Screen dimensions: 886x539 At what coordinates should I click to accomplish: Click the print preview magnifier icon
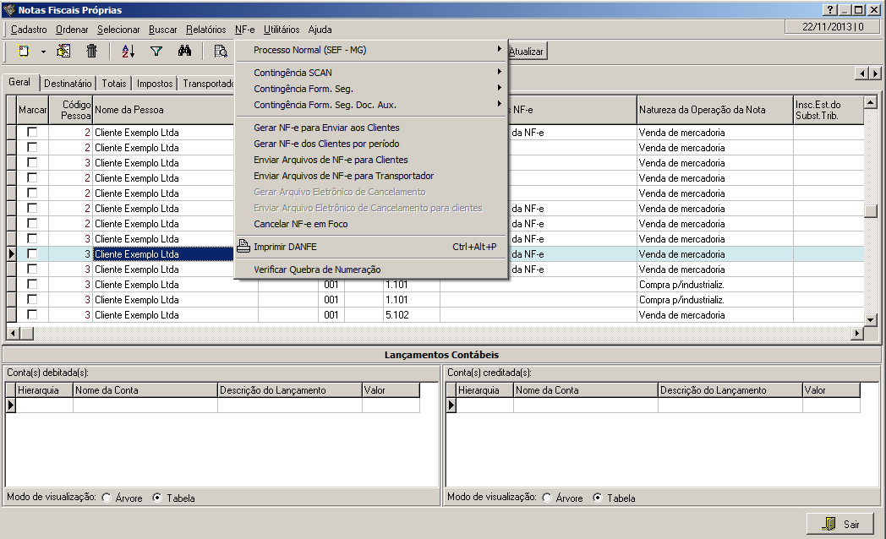tap(220, 52)
